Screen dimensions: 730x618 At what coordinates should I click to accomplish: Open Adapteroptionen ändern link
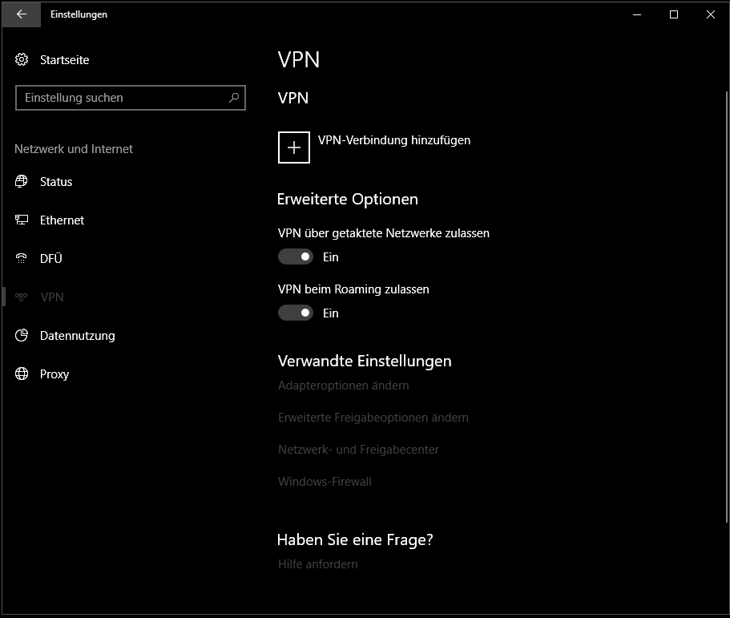[x=343, y=386]
